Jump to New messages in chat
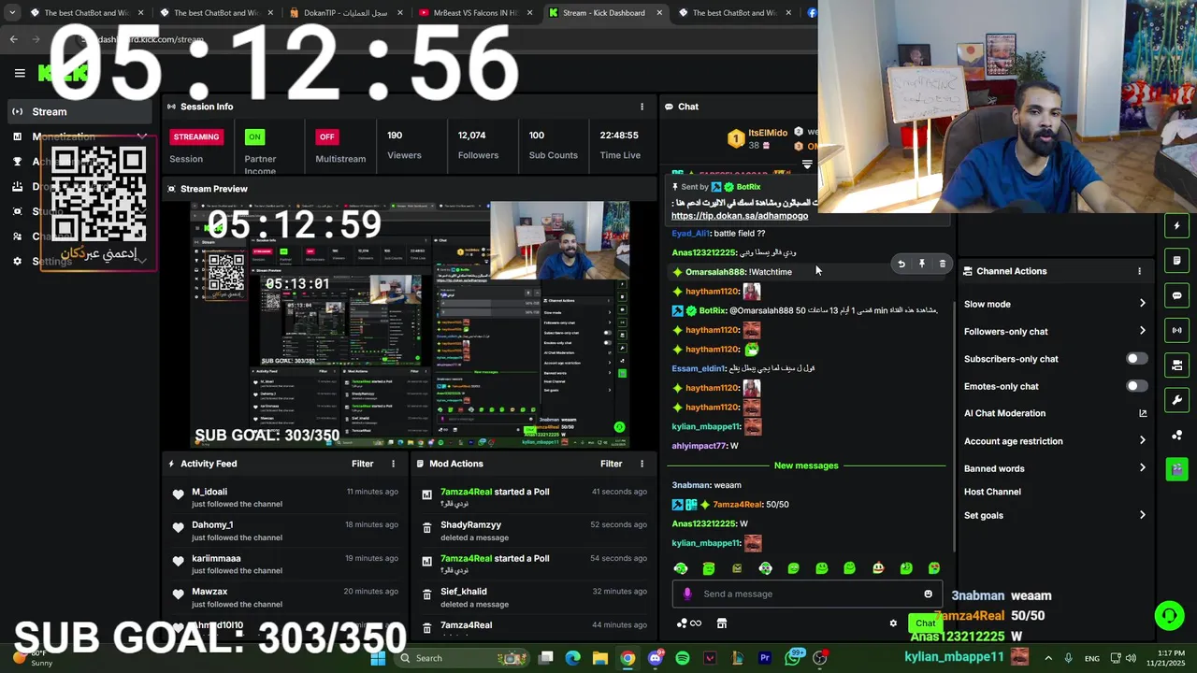The image size is (1197, 673). [805, 465]
